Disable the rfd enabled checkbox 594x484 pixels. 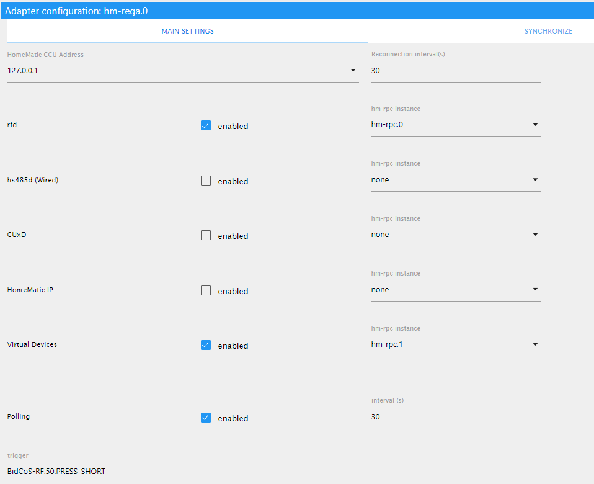coord(206,125)
